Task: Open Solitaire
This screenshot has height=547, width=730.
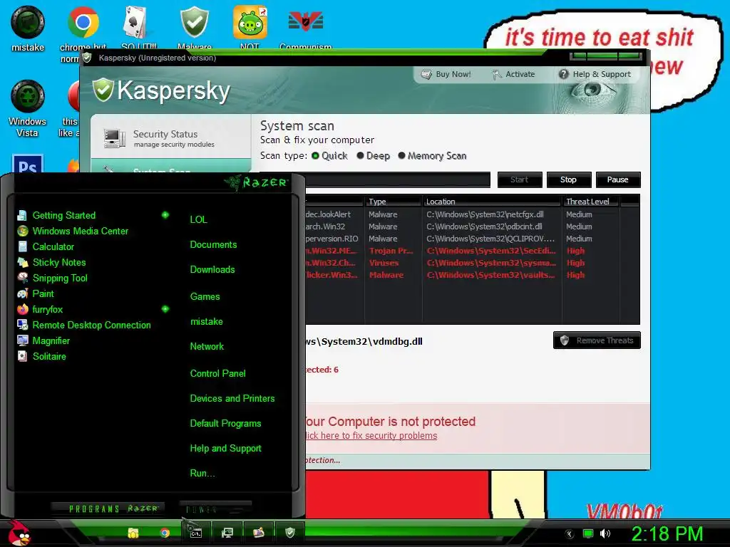Action: click(x=49, y=356)
